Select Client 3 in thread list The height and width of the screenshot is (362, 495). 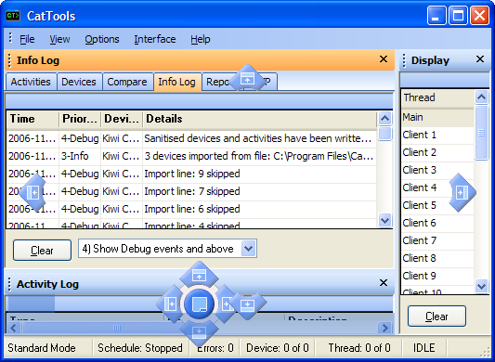tap(437, 170)
